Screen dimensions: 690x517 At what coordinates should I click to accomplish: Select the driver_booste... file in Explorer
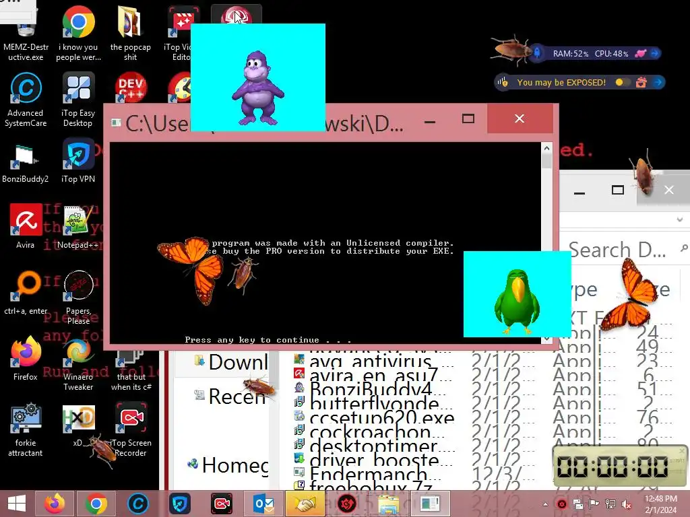point(375,459)
